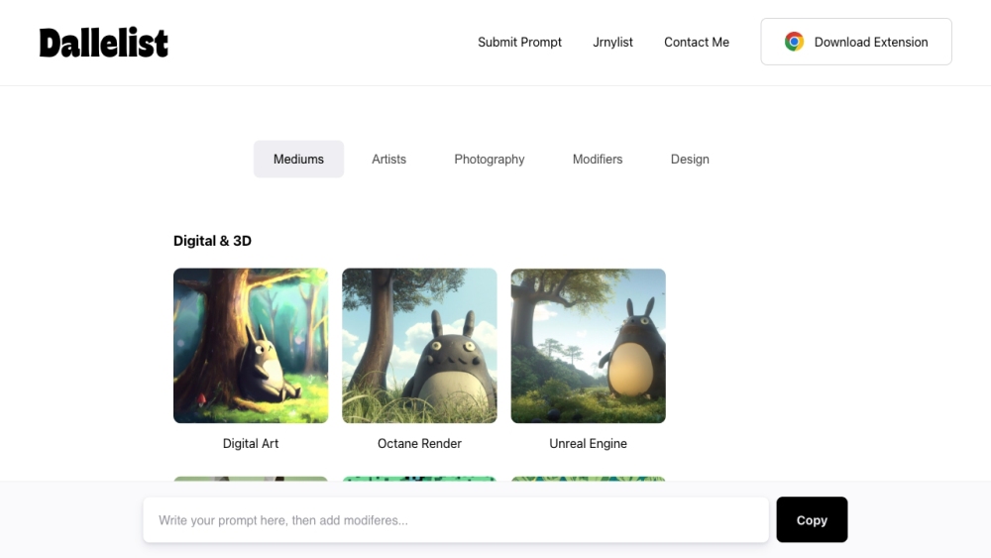
Task: Choose the Digital Art thumbnail image
Action: coord(251,346)
